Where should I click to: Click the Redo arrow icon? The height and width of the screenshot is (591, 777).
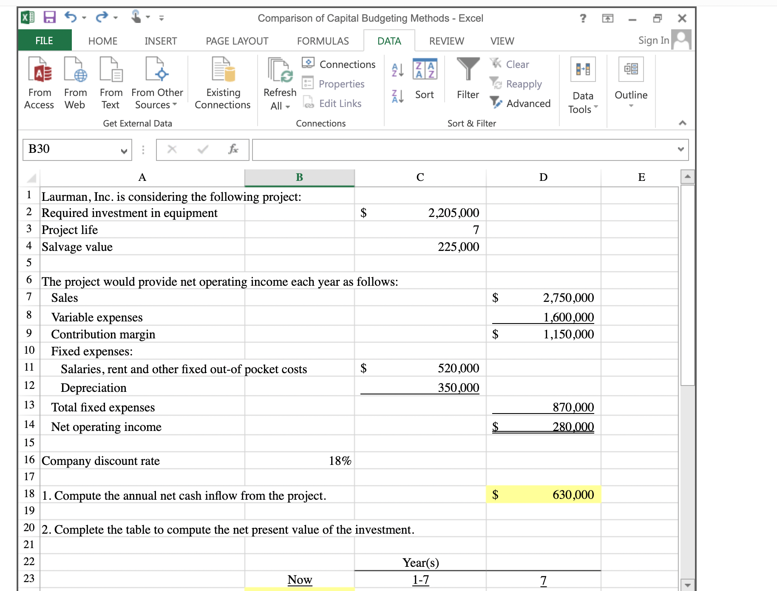pos(102,17)
